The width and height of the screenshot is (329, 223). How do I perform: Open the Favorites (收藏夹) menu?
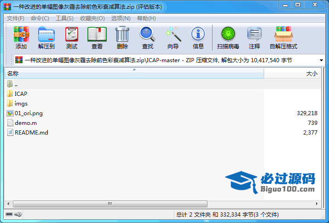click(x=92, y=18)
